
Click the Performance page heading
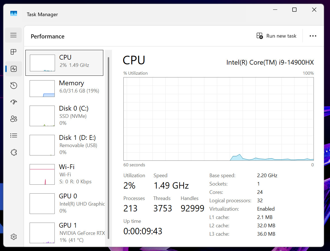(47, 36)
